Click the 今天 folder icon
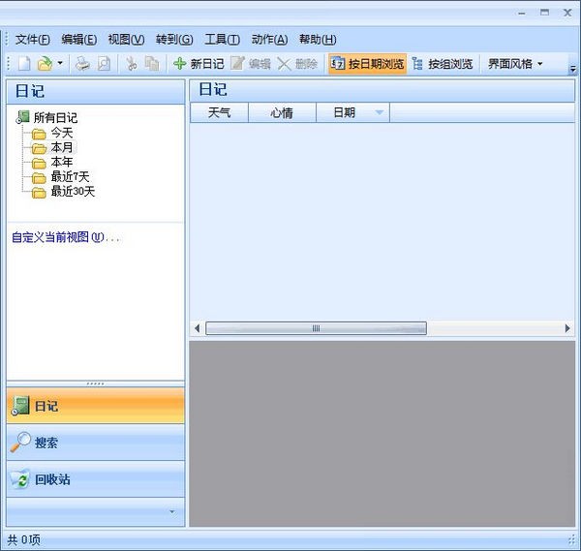 [x=39, y=134]
